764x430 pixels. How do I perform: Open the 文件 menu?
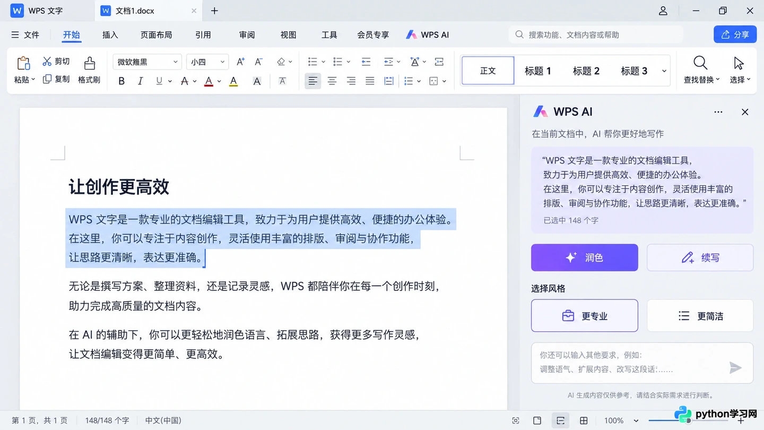coord(25,35)
